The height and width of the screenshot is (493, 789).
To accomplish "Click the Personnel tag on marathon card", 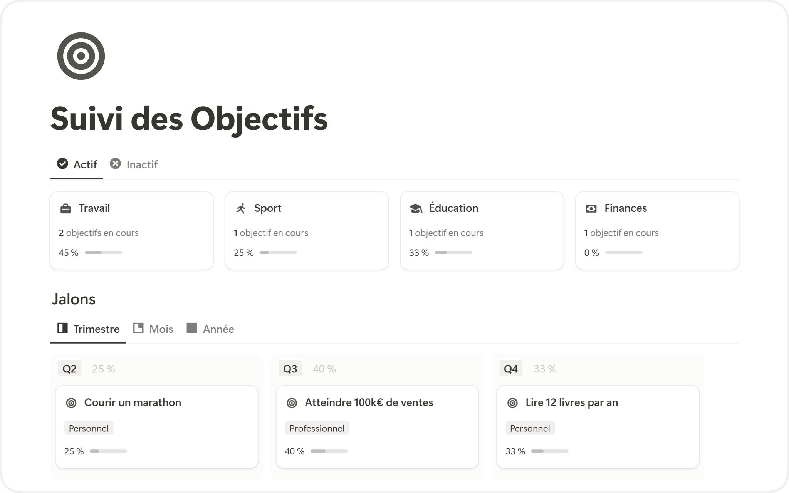I will [x=89, y=428].
